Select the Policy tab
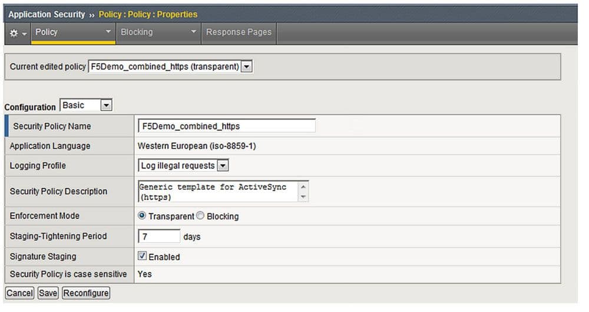The height and width of the screenshot is (312, 589). (x=47, y=32)
